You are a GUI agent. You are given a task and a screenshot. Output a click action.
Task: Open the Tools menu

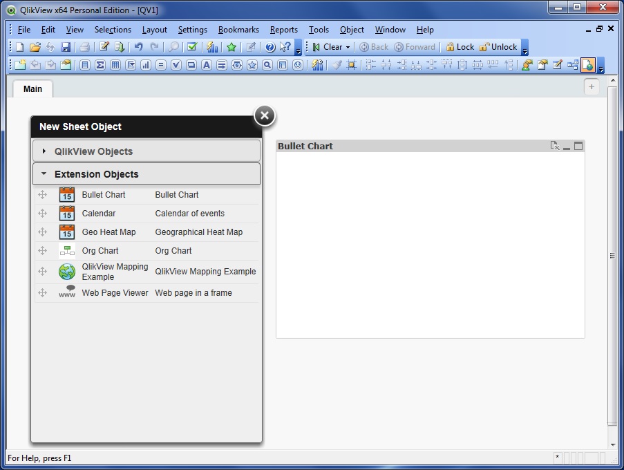coord(319,30)
